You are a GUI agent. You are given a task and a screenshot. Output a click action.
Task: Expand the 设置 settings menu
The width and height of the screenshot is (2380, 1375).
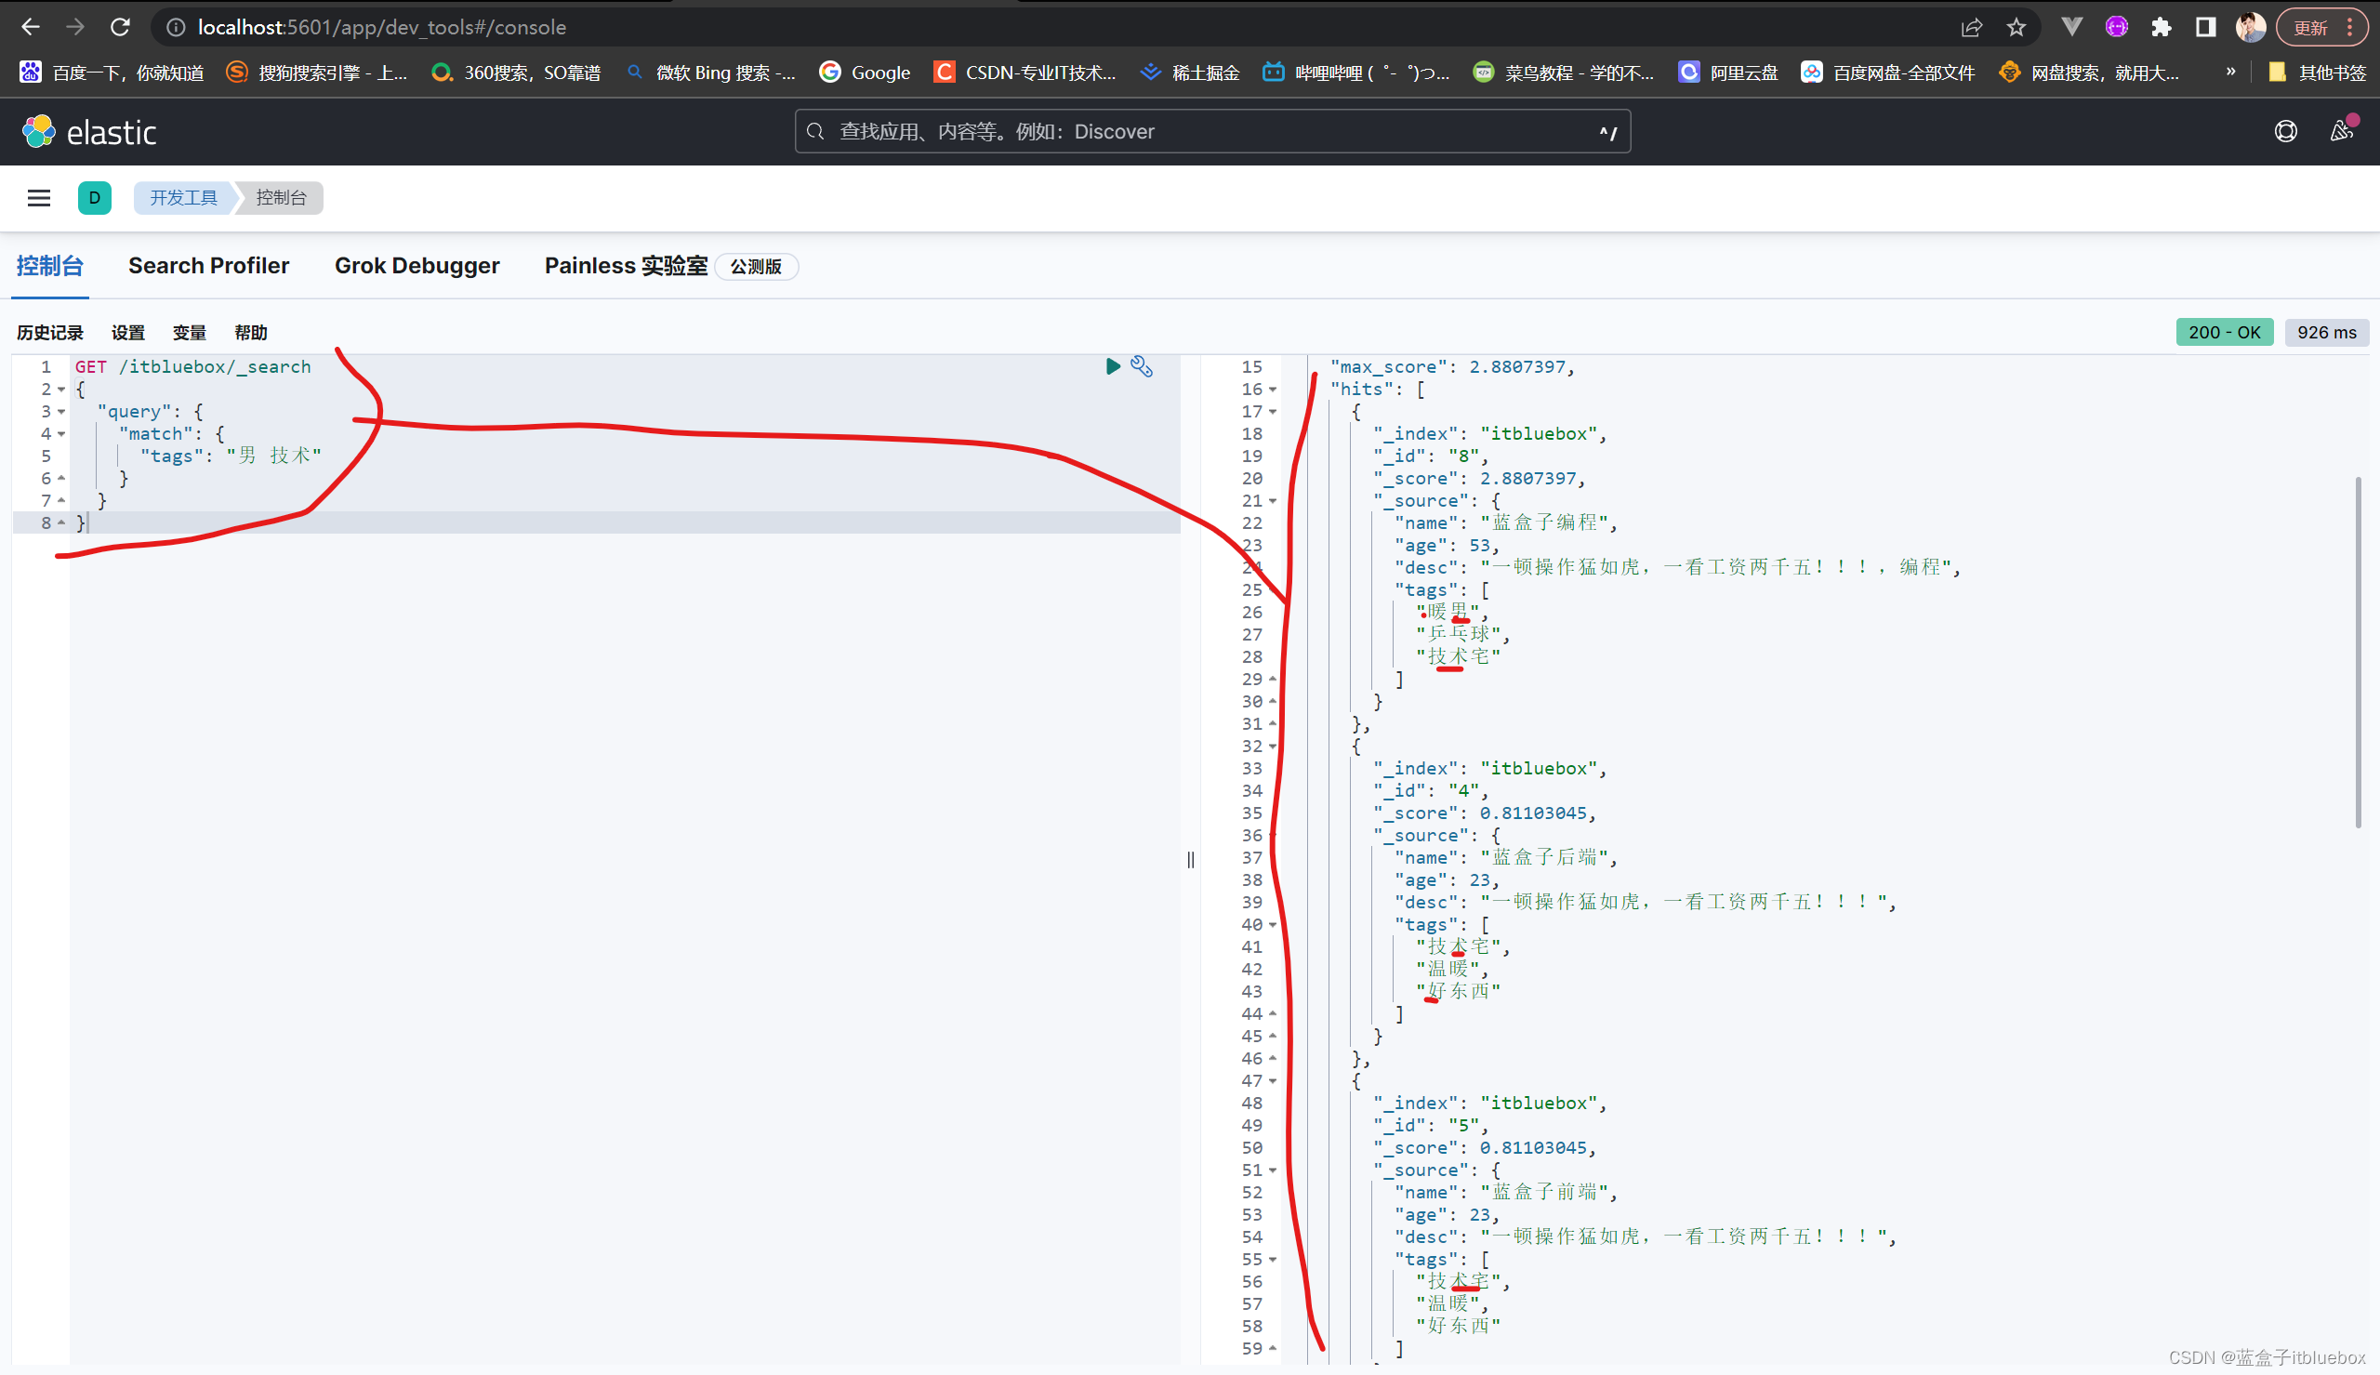[x=127, y=332]
